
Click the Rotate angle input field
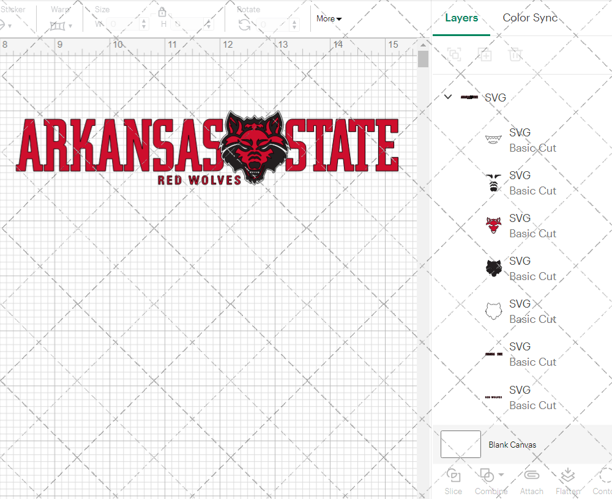tap(274, 24)
